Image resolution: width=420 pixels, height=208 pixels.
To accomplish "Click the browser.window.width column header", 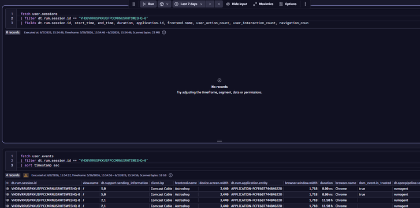I will pyautogui.click(x=301, y=183).
